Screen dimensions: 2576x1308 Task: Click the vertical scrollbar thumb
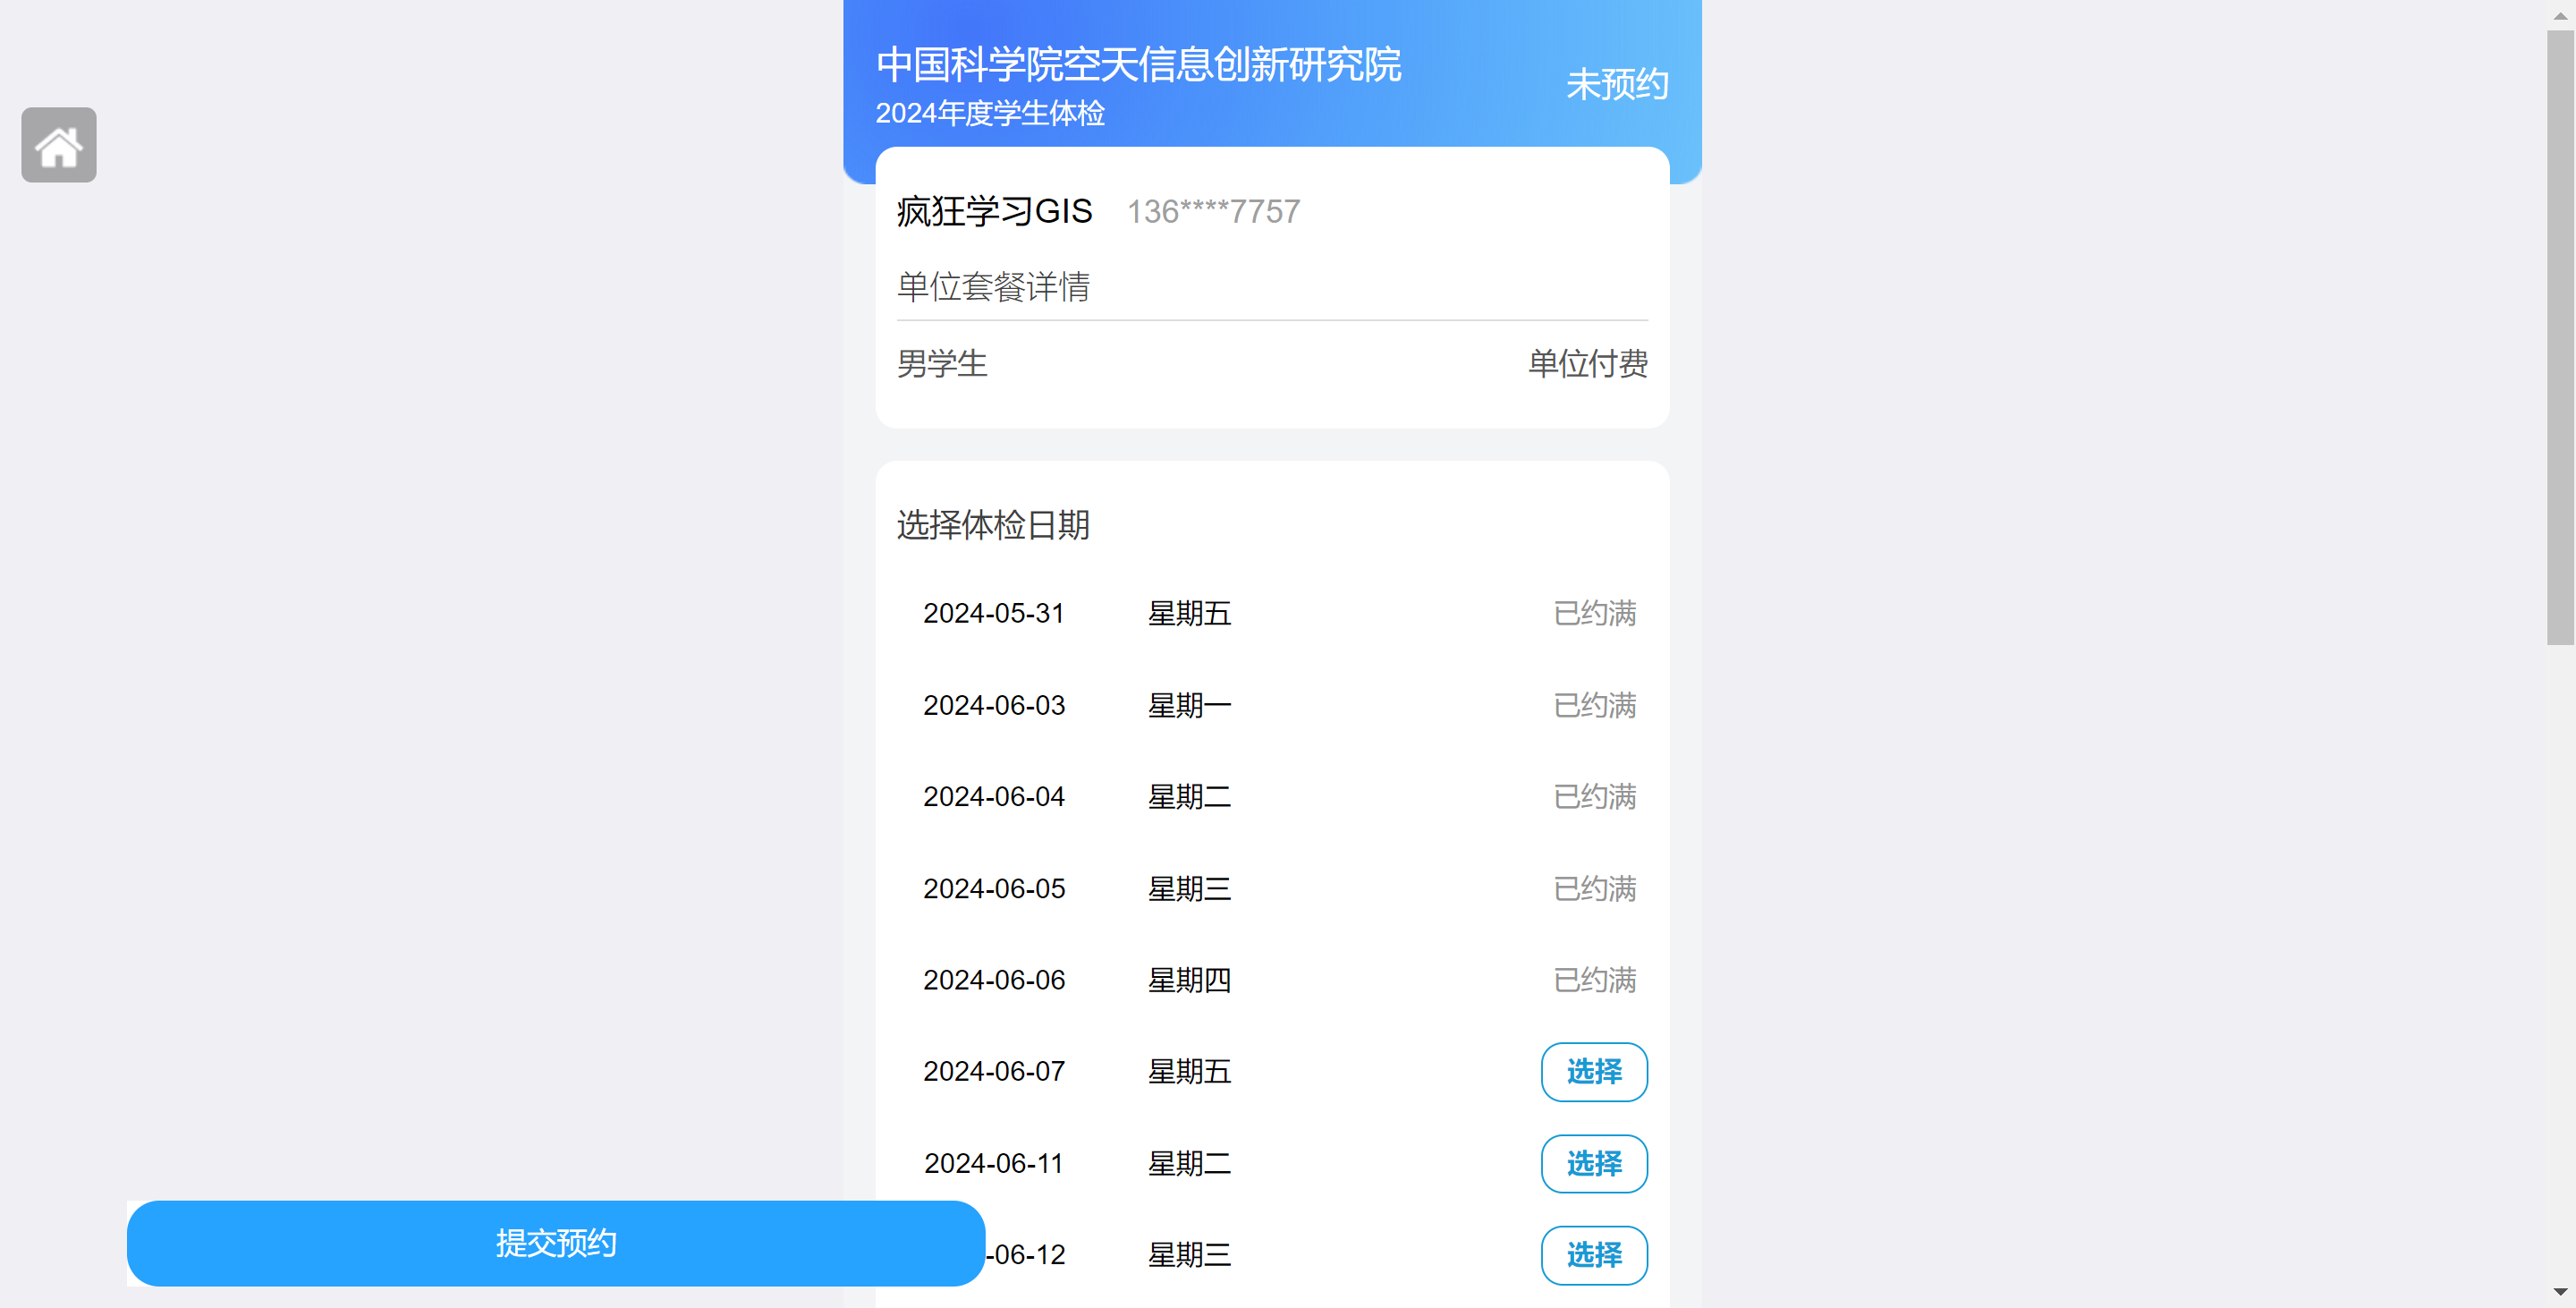coord(2559,337)
